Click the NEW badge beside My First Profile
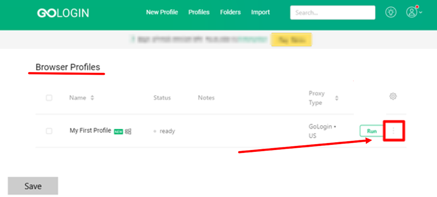Viewport: 437px width, 197px height. [119, 132]
